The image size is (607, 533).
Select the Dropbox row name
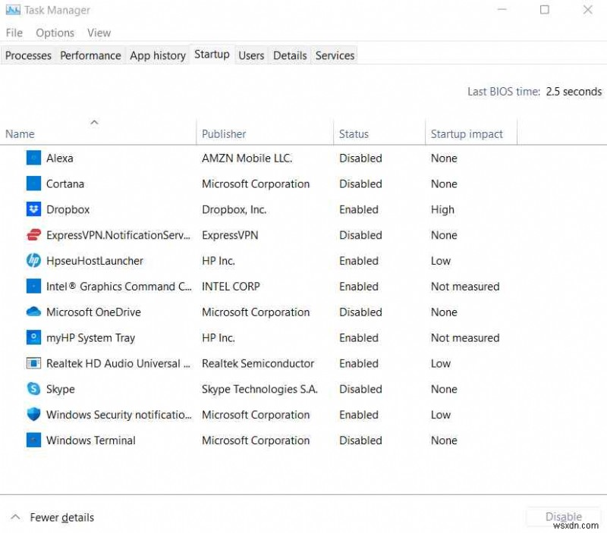click(68, 209)
